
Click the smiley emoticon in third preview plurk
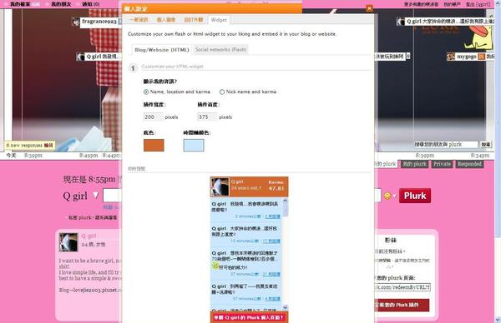click(215, 266)
